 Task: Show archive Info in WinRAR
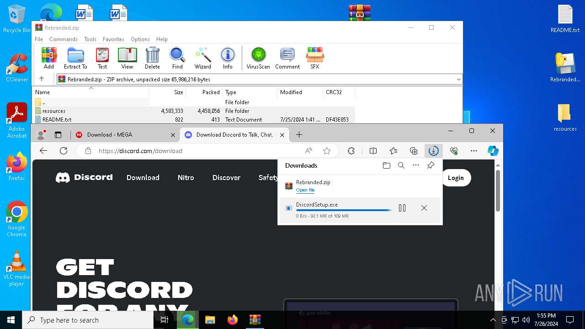228,58
